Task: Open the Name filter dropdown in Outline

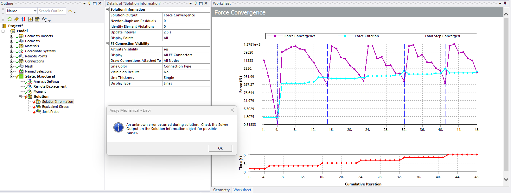Action: (x=35, y=11)
